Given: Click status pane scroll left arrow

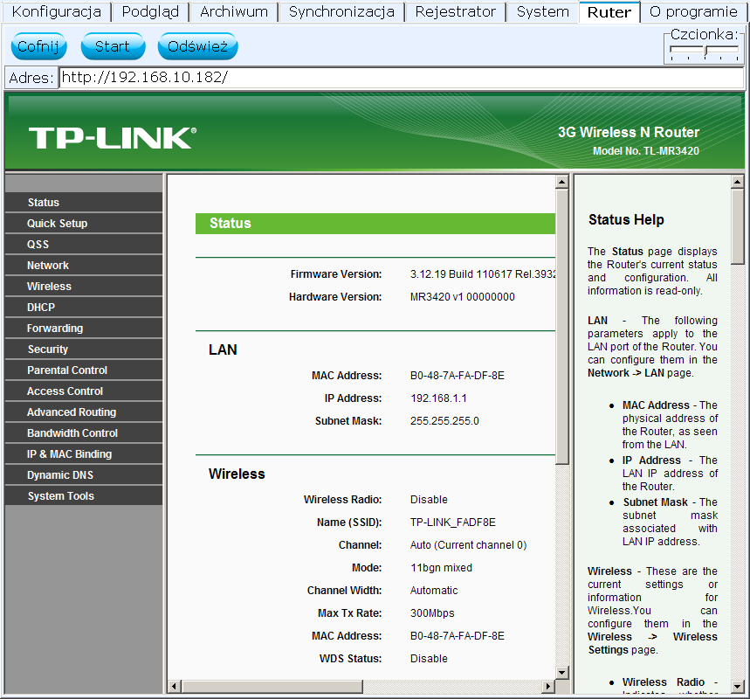Looking at the screenshot, I should coord(174,687).
